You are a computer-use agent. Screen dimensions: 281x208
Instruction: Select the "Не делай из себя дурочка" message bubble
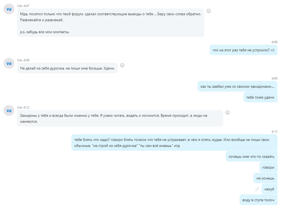67,68
